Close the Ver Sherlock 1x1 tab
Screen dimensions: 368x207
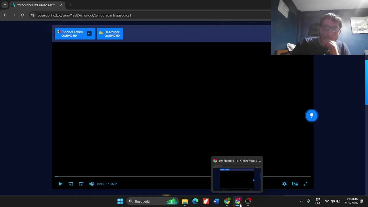[x=61, y=5]
